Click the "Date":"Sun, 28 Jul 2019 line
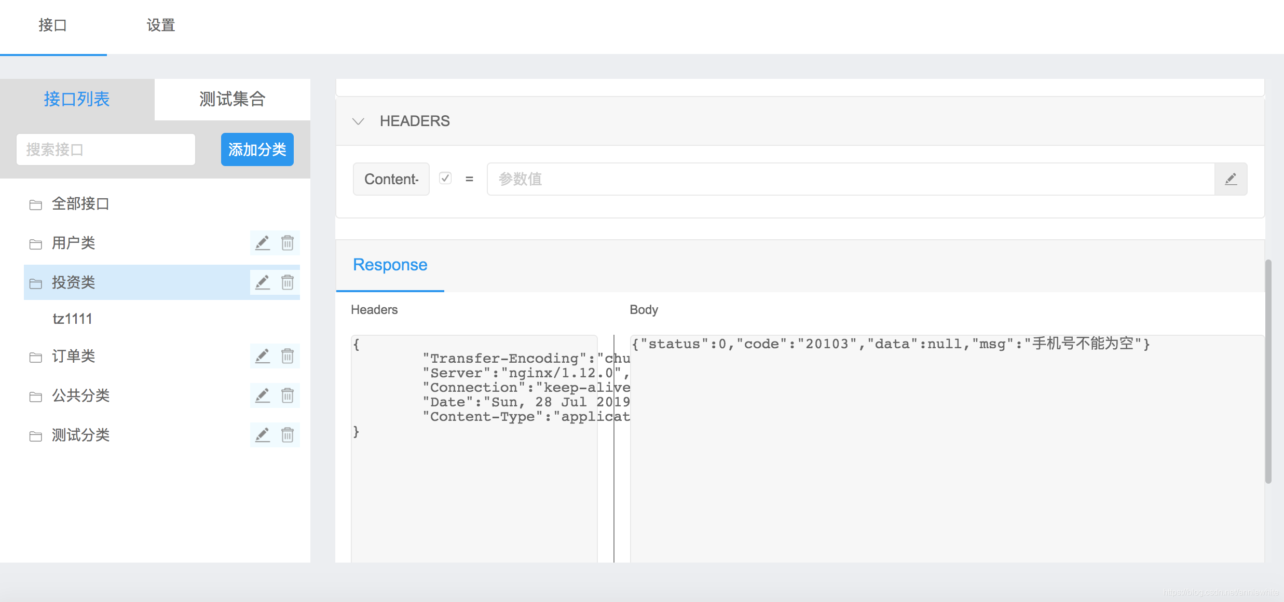 [526, 402]
